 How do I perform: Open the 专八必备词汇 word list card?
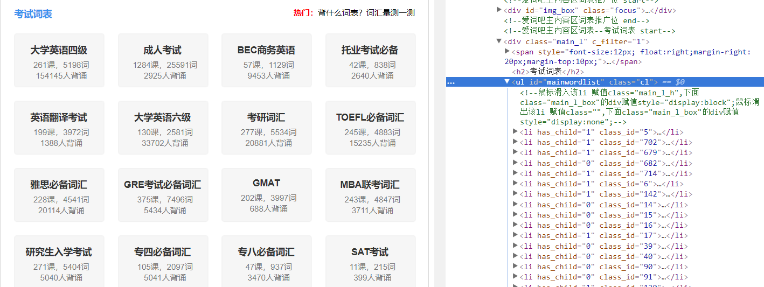(267, 261)
